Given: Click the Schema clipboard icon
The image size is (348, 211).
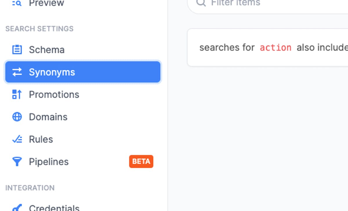Looking at the screenshot, I should 17,50.
